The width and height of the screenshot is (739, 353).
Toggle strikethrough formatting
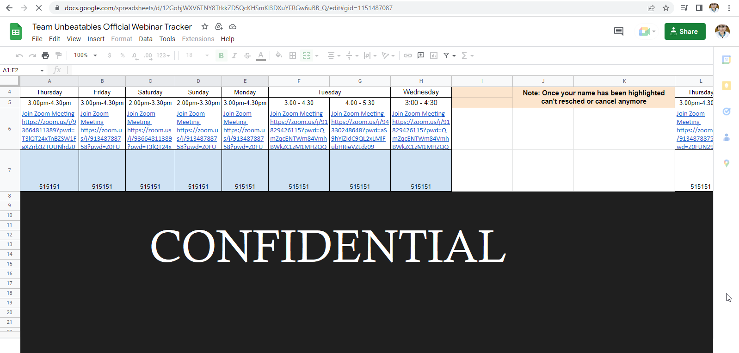247,56
